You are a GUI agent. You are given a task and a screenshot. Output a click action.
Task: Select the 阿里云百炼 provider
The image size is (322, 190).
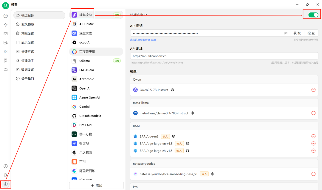(96, 171)
